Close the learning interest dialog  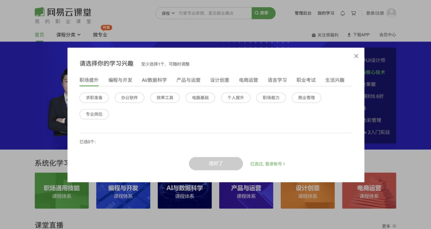tap(356, 56)
